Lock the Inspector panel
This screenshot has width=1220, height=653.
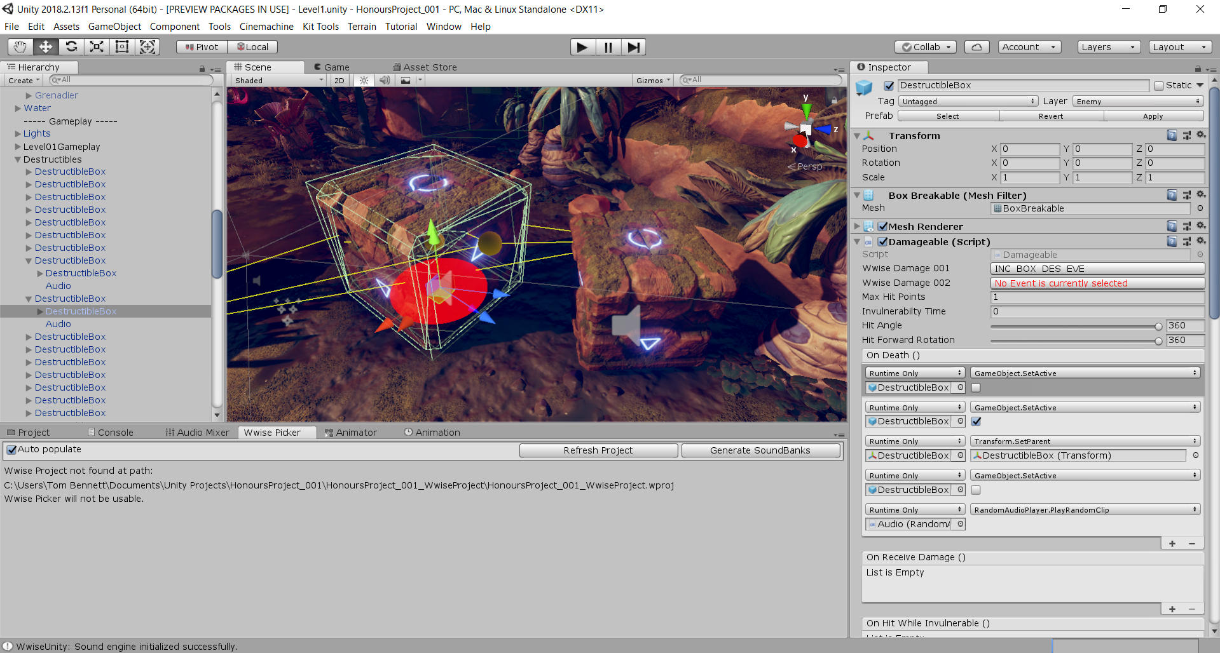coord(1198,68)
